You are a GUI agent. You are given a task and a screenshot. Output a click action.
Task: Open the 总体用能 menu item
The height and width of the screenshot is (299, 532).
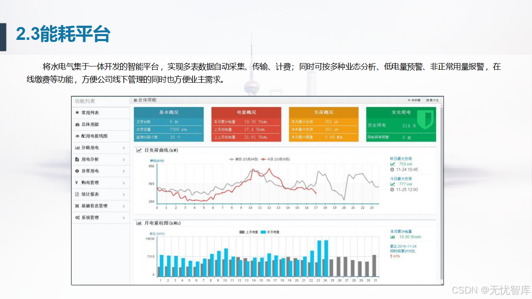101,125
